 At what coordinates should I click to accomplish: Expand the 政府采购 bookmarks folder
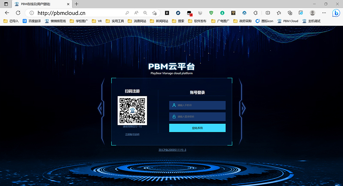click(x=243, y=21)
